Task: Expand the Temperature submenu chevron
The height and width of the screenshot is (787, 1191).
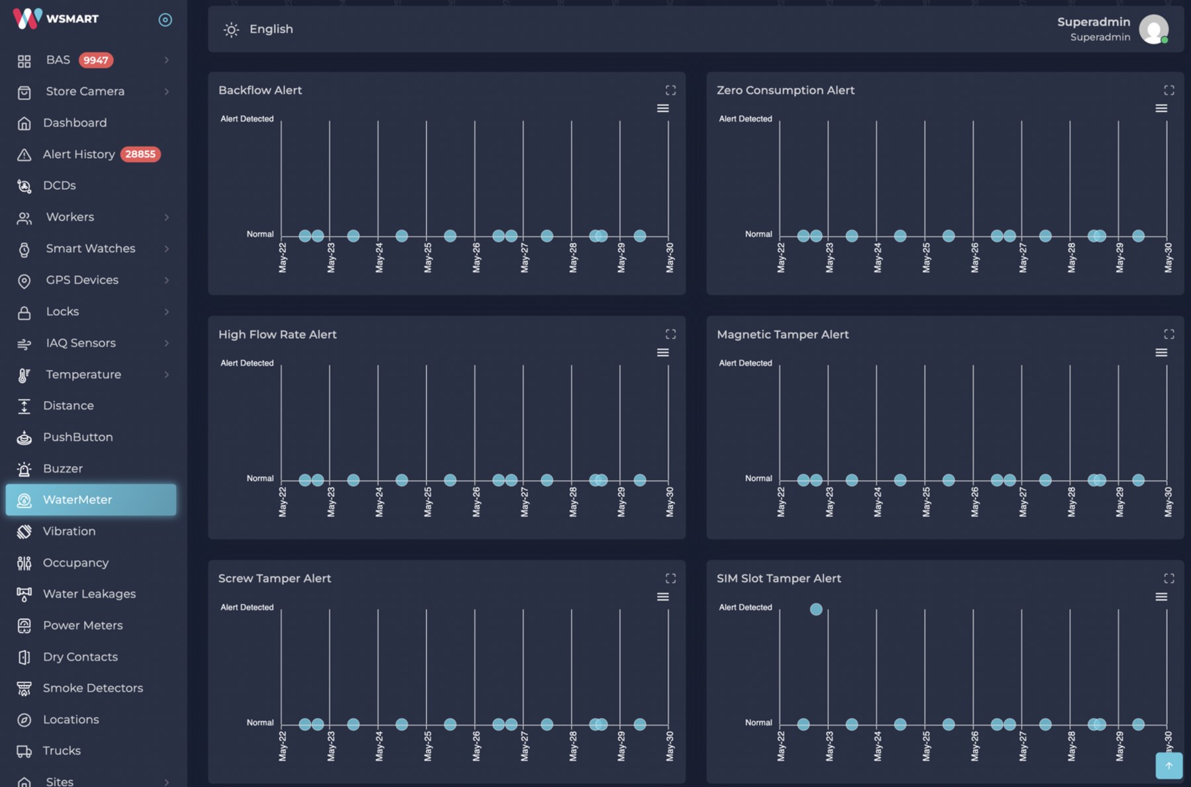Action: [x=167, y=375]
